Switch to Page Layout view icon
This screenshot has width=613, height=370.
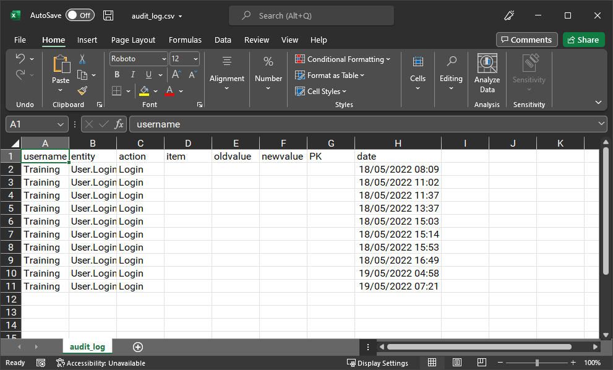click(x=457, y=363)
